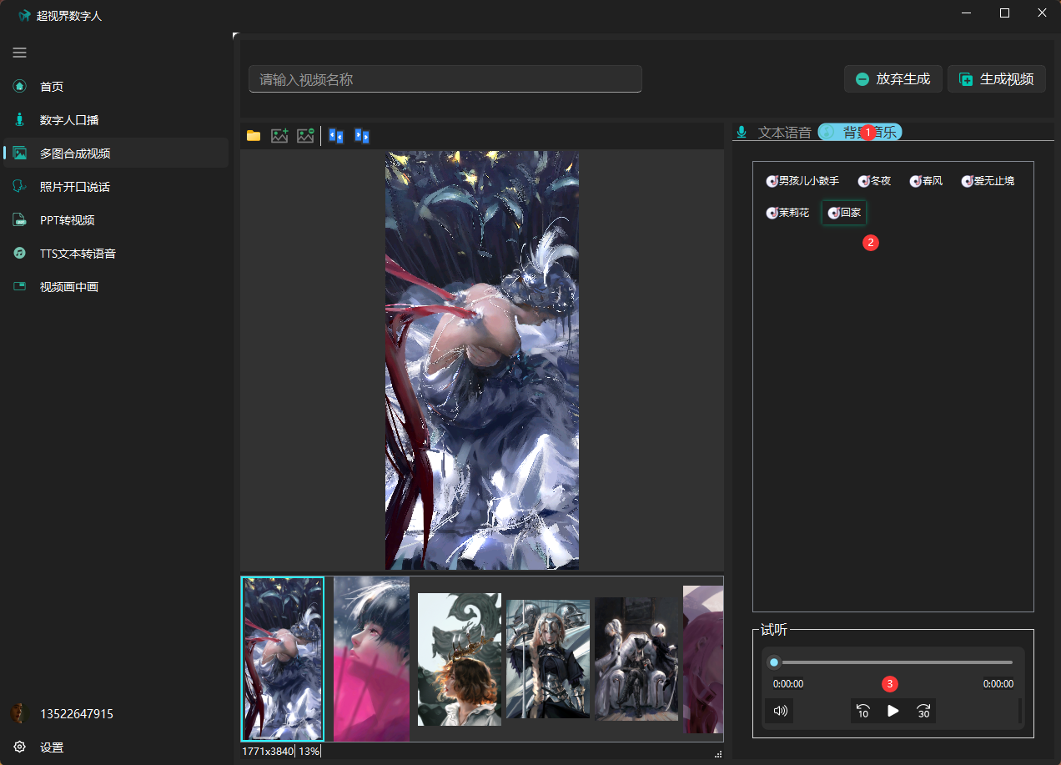Click the volume speaker icon in 试听
This screenshot has width=1061, height=765.
[x=780, y=711]
